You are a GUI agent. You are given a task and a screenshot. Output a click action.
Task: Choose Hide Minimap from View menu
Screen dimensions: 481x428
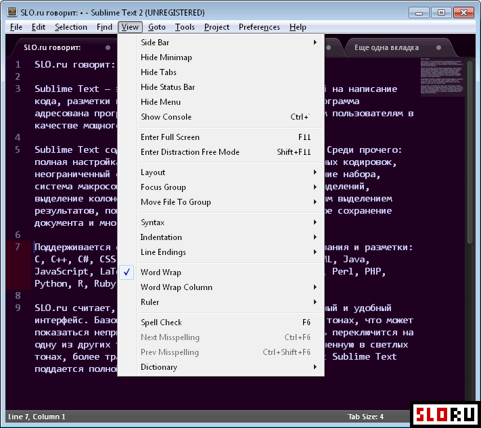(x=221, y=57)
